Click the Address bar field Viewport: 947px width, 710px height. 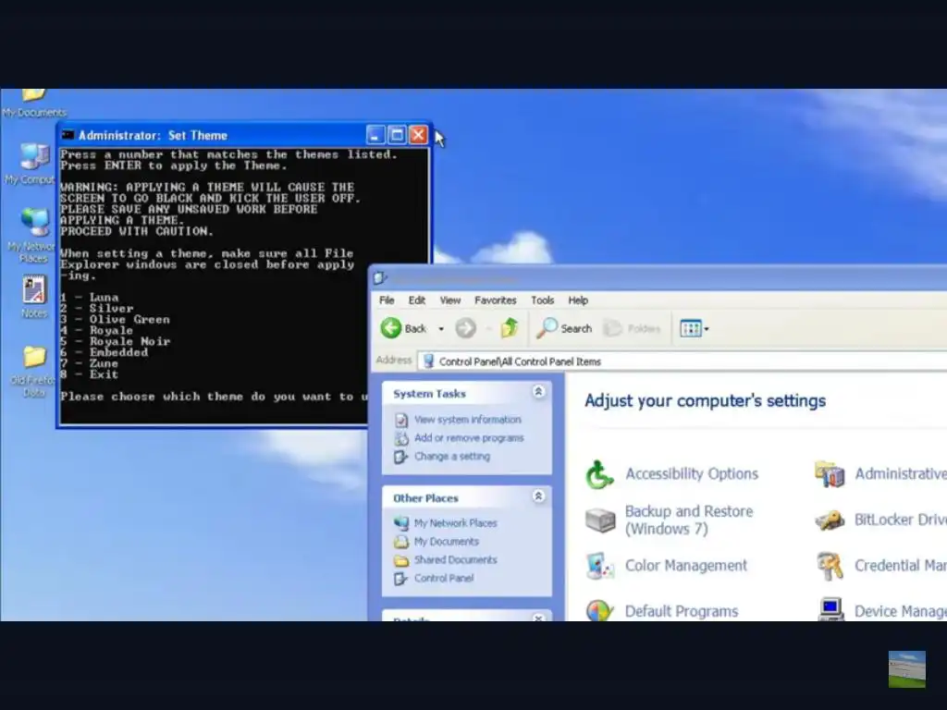point(683,361)
